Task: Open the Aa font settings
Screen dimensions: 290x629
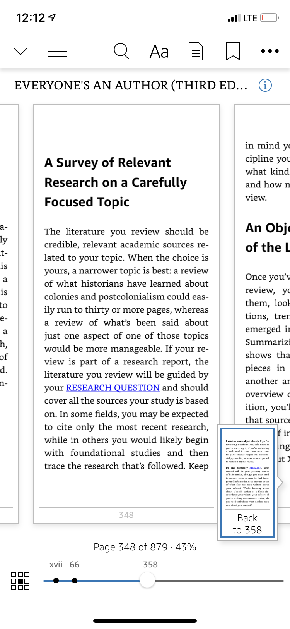Action: click(159, 51)
